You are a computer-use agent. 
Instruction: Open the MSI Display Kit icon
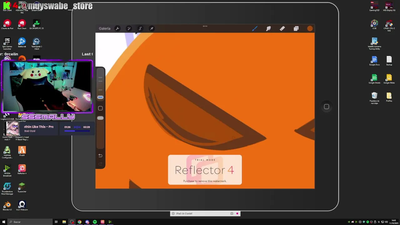(x=389, y=7)
